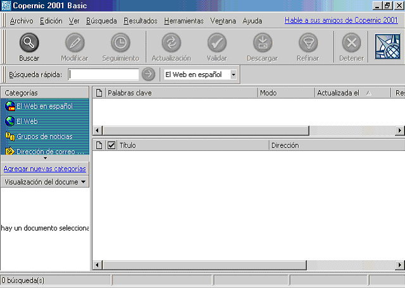This screenshot has width=405, height=288.
Task: Click the results horizontal scroll thumb
Action: [x=204, y=265]
